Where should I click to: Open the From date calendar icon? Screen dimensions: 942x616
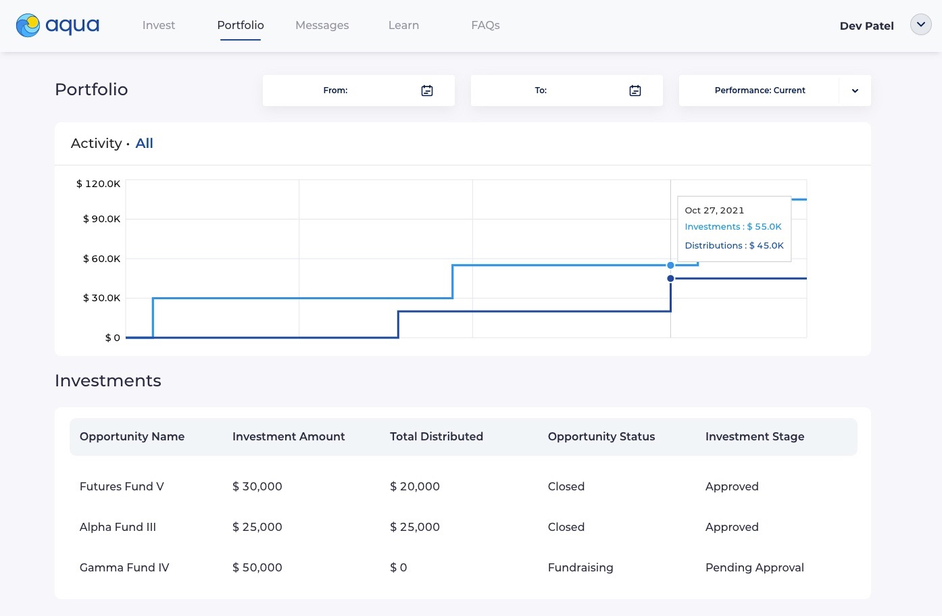coord(427,91)
